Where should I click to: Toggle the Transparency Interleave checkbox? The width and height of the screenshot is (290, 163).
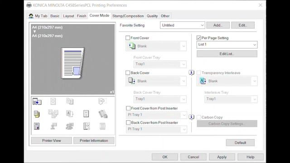198,73
